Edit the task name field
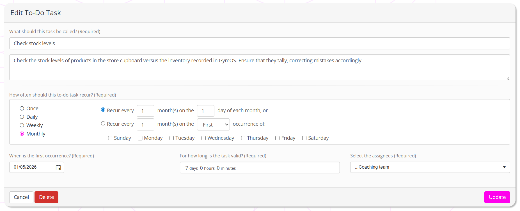520x211 pixels. click(x=259, y=43)
